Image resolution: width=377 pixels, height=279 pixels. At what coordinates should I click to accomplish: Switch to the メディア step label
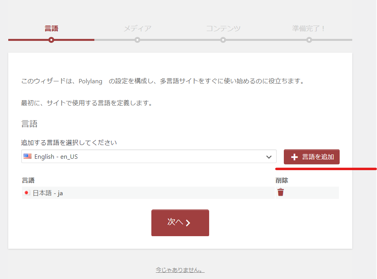point(137,29)
